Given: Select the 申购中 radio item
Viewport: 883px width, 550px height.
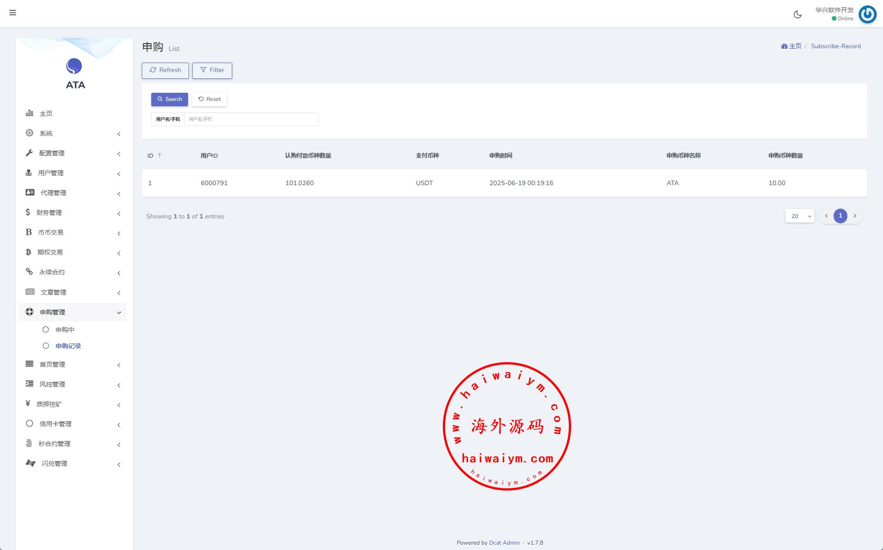Looking at the screenshot, I should tap(46, 330).
